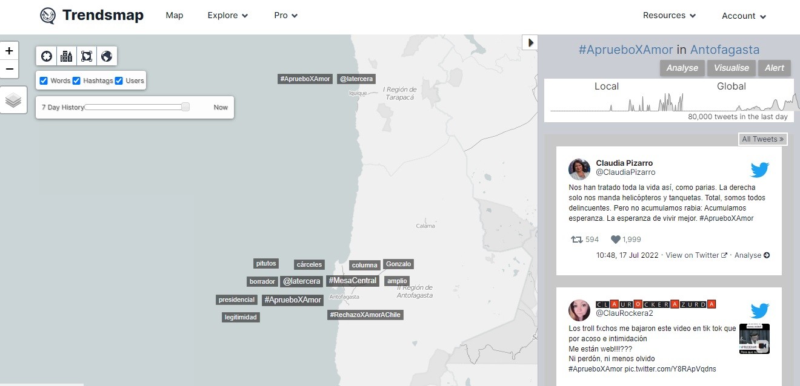Click the 7 Day History slider handle
This screenshot has width=800, height=386.
185,107
